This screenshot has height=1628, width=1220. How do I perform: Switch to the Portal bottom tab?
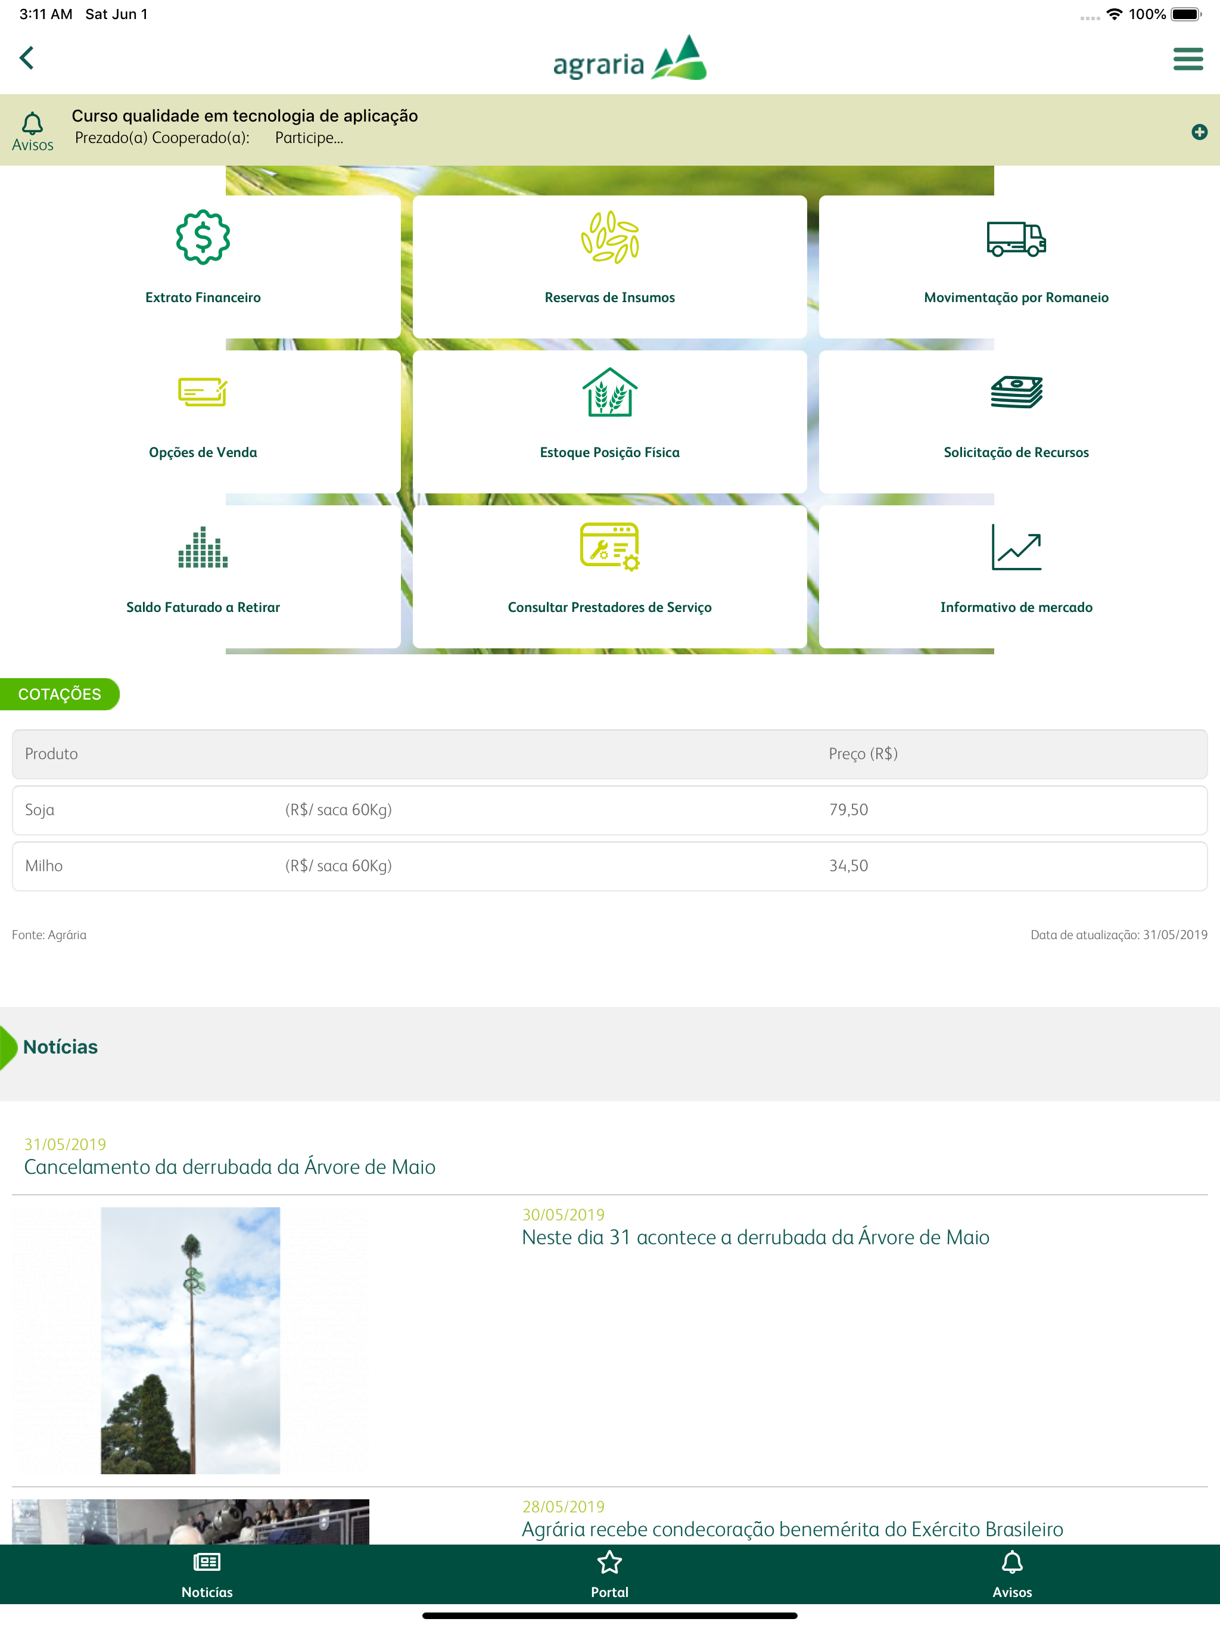pos(609,1575)
